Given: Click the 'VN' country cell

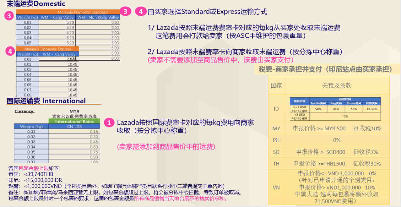Looking at the screenshot, I should coord(276,188).
